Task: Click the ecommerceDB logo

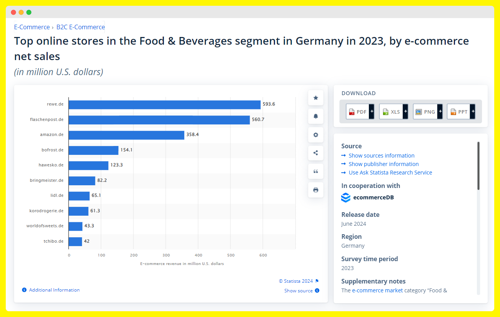Action: (367, 198)
